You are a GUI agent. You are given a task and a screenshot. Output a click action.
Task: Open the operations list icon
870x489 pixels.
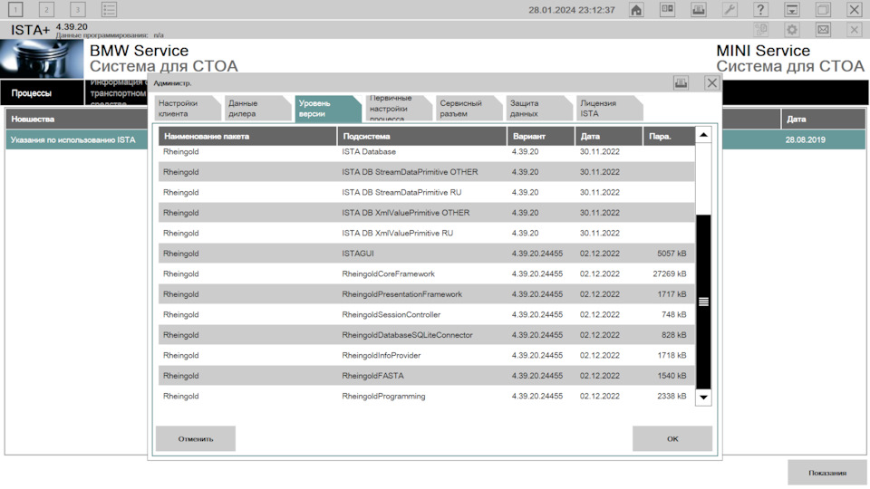(x=110, y=9)
